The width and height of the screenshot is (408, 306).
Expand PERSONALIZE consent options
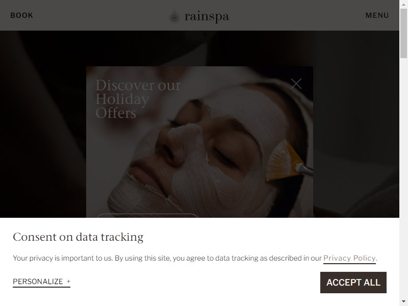[x=42, y=282]
